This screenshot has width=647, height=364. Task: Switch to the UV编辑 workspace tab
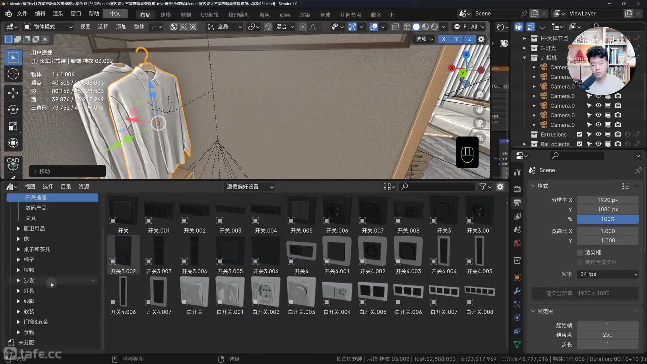(x=210, y=15)
